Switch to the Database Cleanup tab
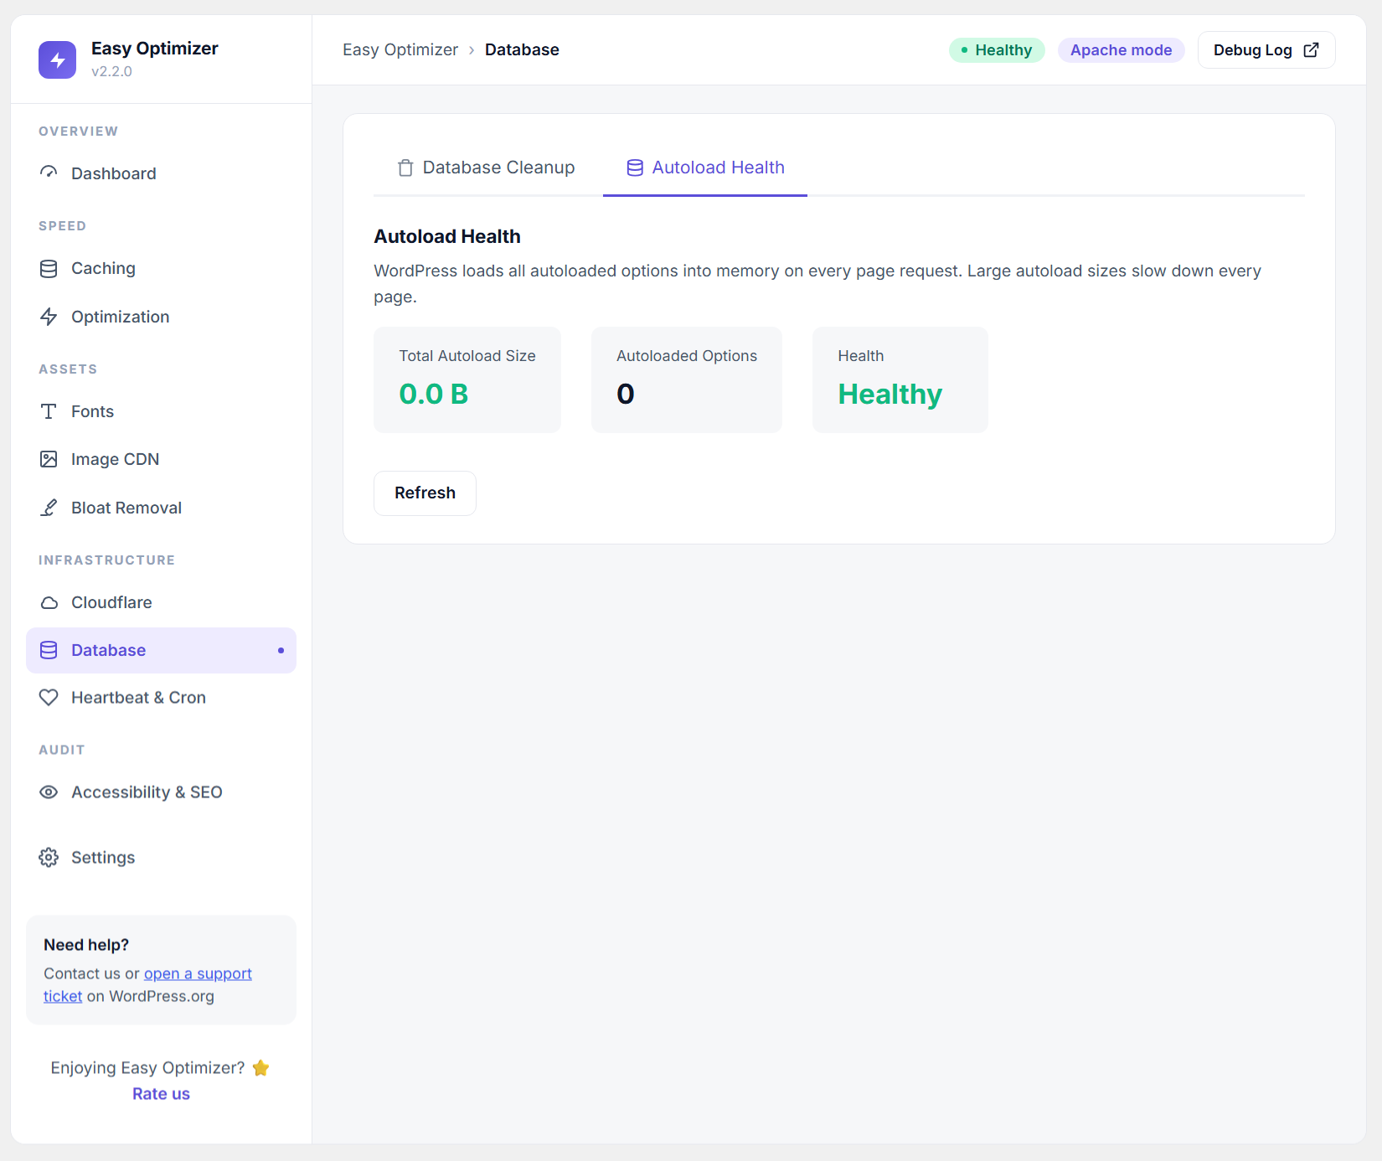This screenshot has height=1161, width=1382. point(486,168)
